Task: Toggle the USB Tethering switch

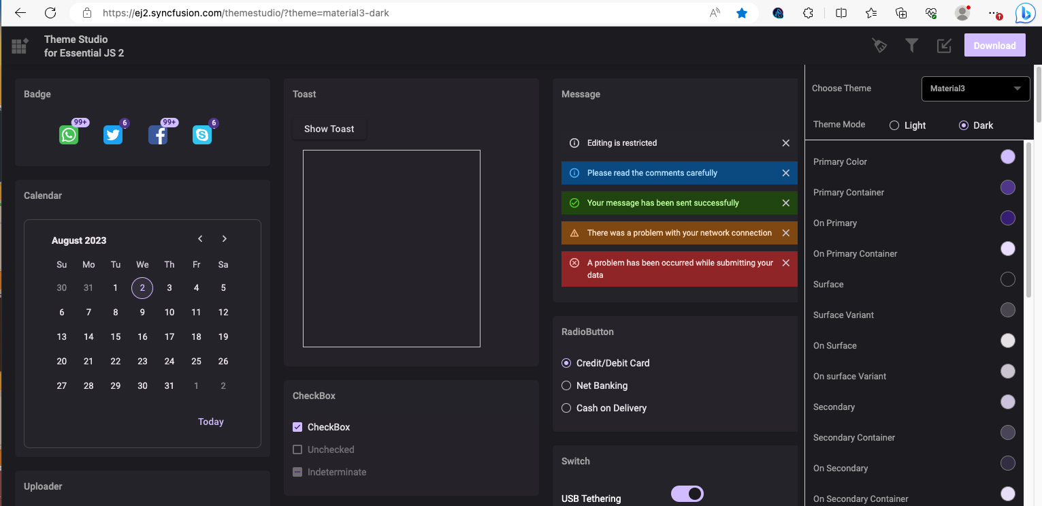Action: point(687,494)
